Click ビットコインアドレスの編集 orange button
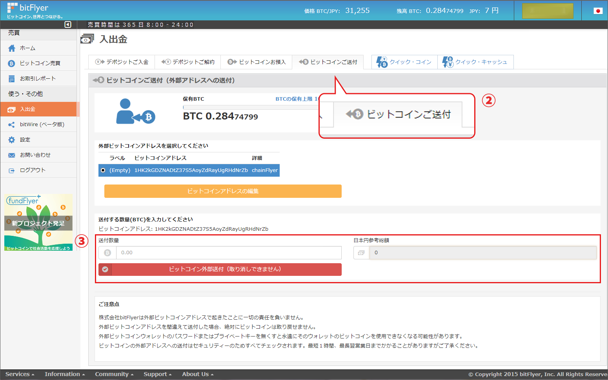The width and height of the screenshot is (608, 380). [x=223, y=191]
